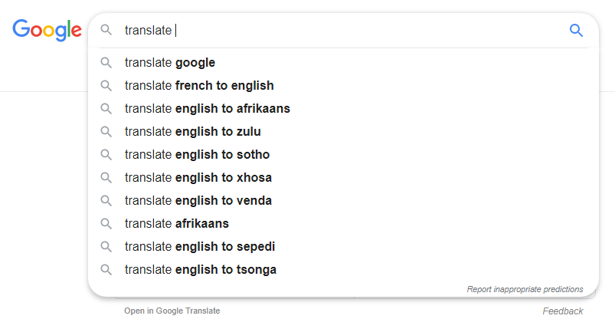Select 'translate english to xhosa' suggestion
The height and width of the screenshot is (319, 615).
click(198, 178)
